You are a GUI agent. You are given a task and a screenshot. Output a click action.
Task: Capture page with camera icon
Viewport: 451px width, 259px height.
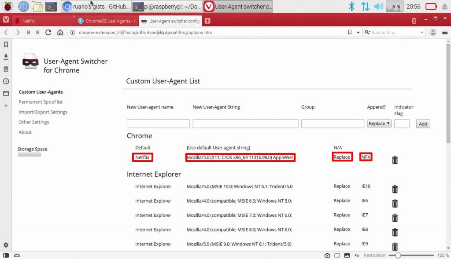(327, 255)
